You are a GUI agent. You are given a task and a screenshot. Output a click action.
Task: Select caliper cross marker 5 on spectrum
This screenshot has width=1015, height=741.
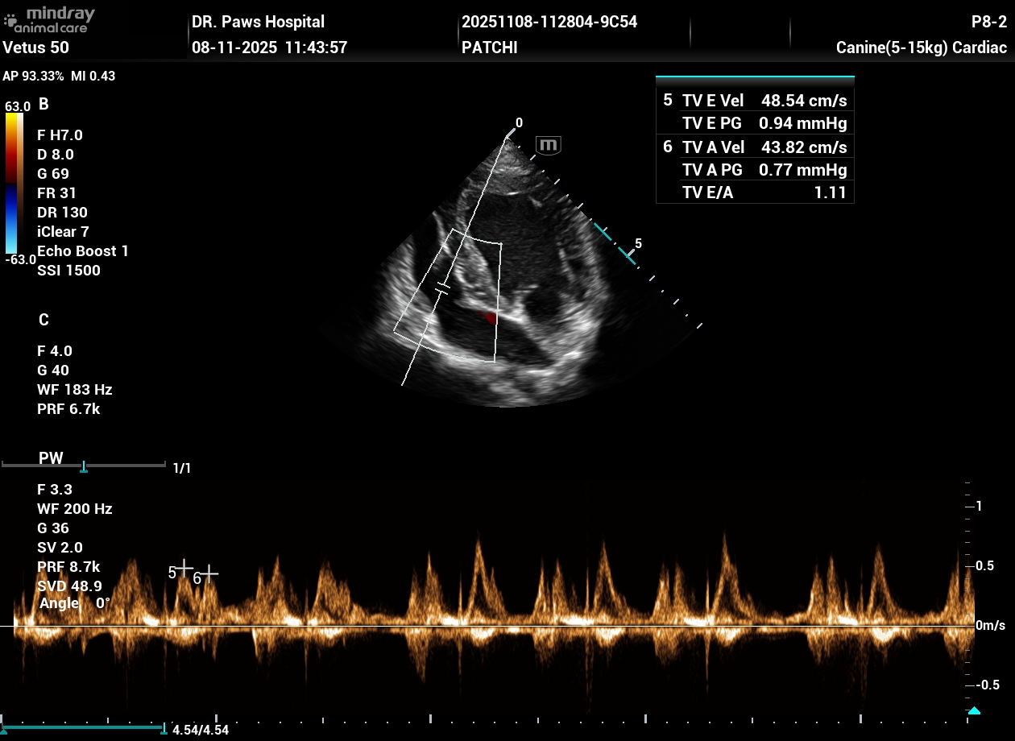pos(184,567)
